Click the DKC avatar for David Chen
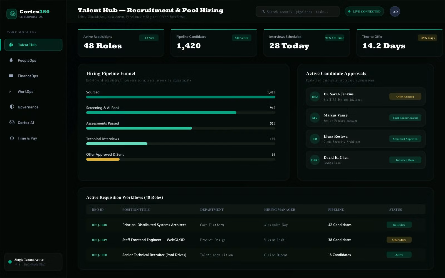Viewport: 445px width, 278px height. coord(315,160)
